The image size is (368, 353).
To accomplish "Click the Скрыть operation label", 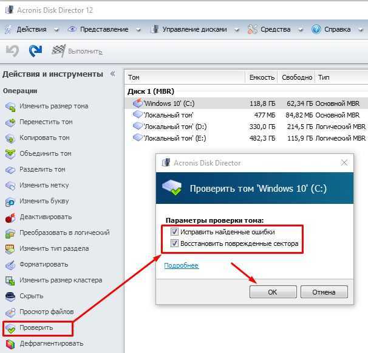I will (x=32, y=296).
